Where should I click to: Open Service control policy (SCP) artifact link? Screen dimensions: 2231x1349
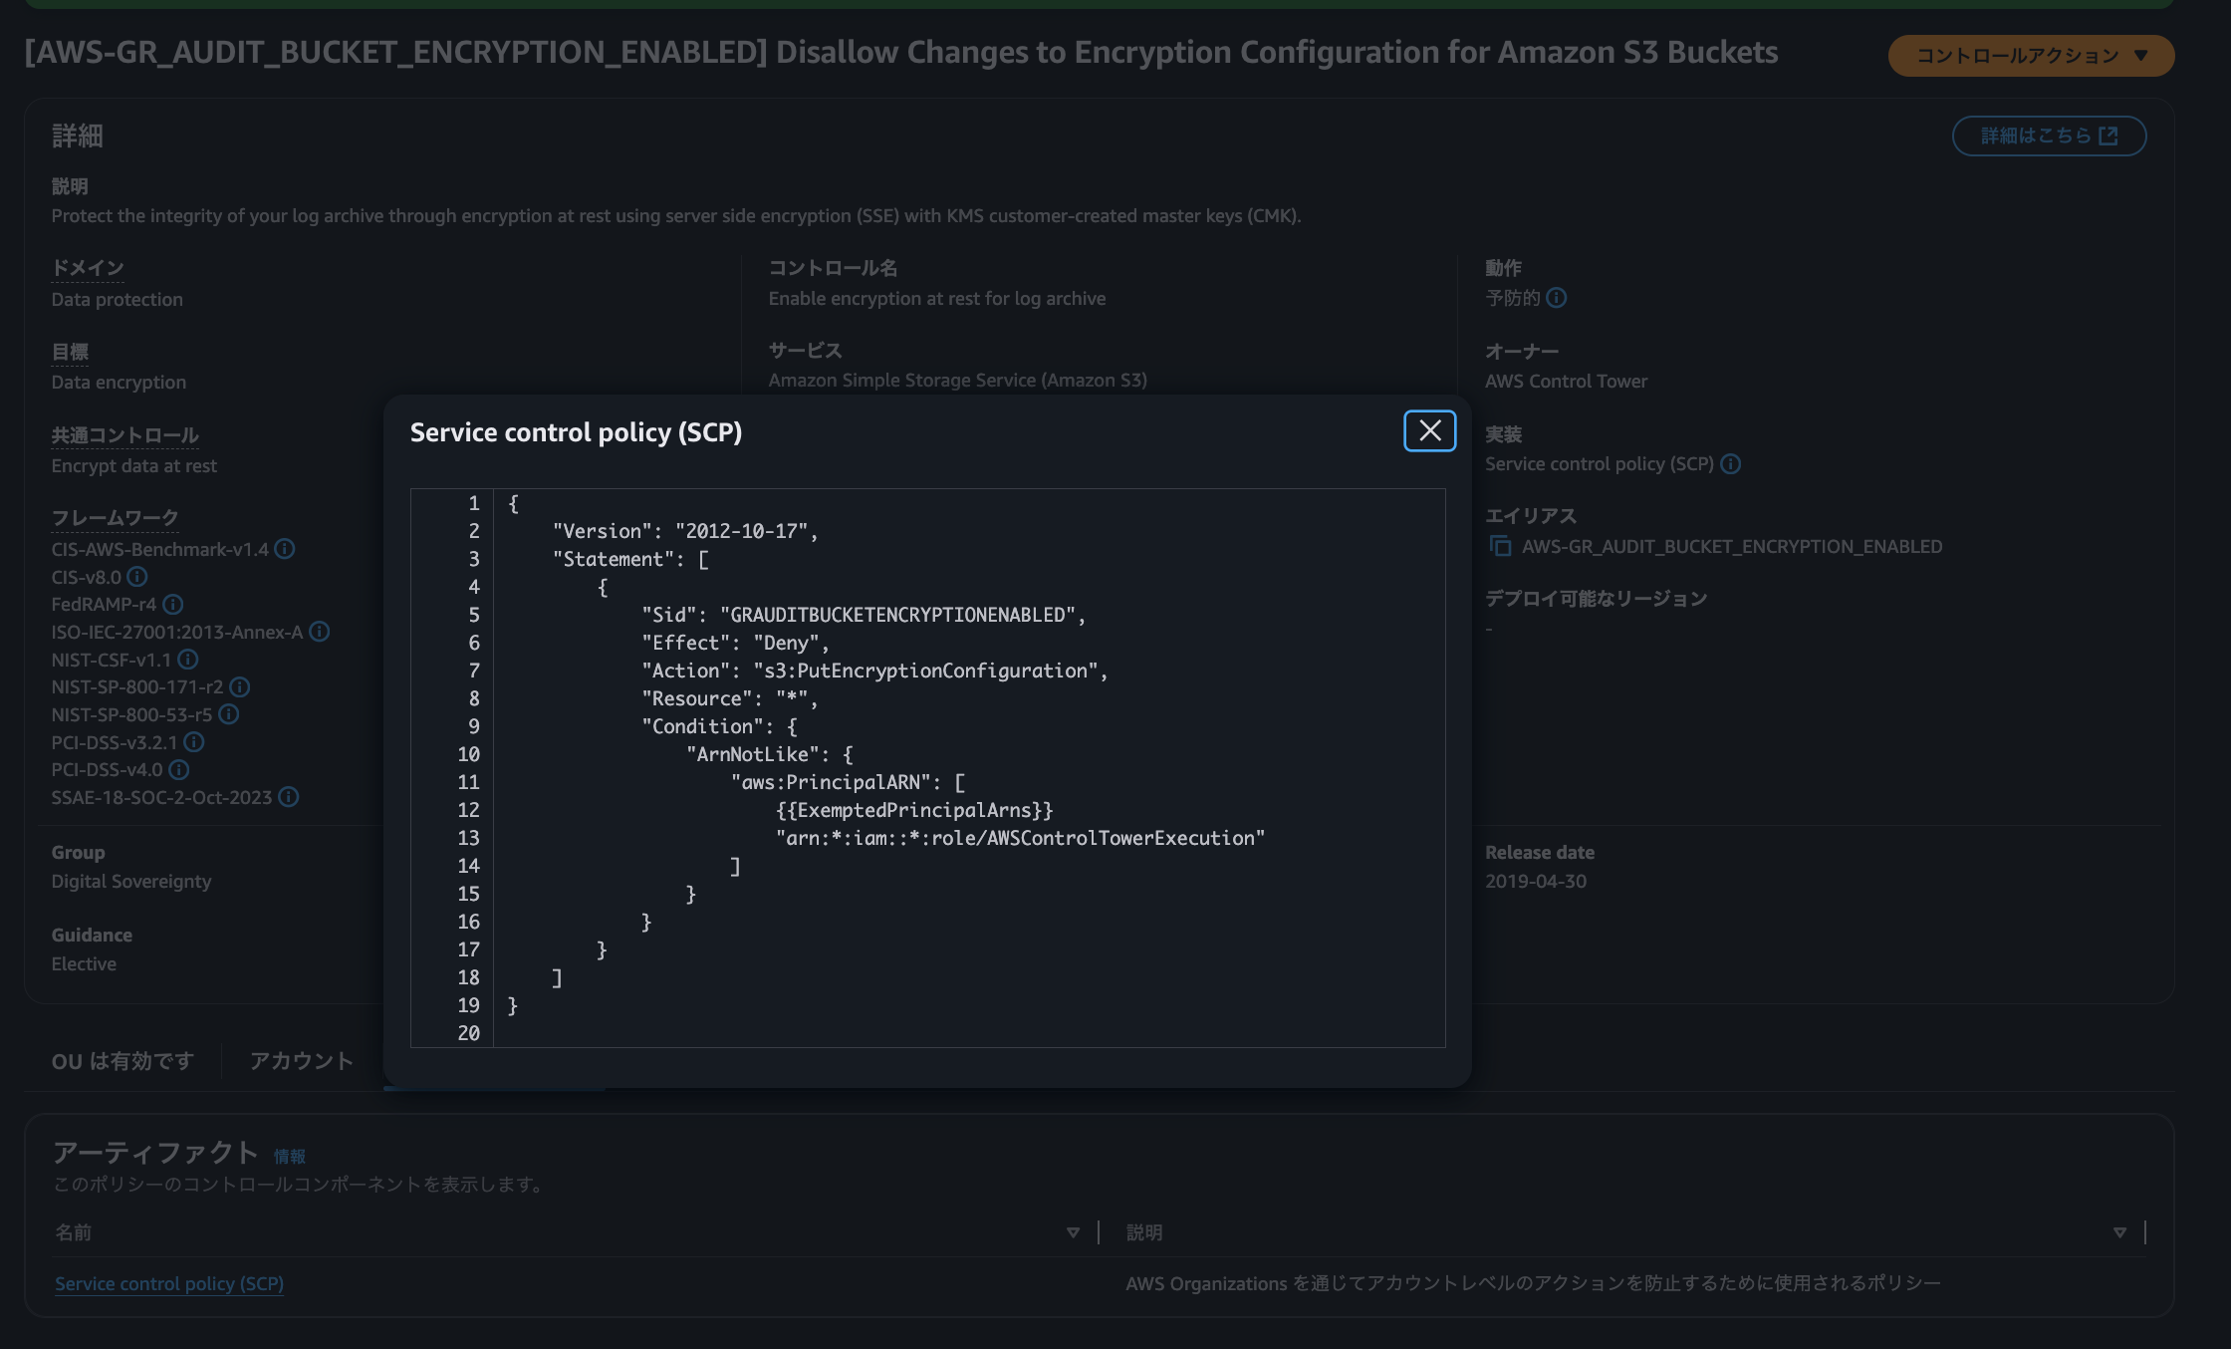169,1284
